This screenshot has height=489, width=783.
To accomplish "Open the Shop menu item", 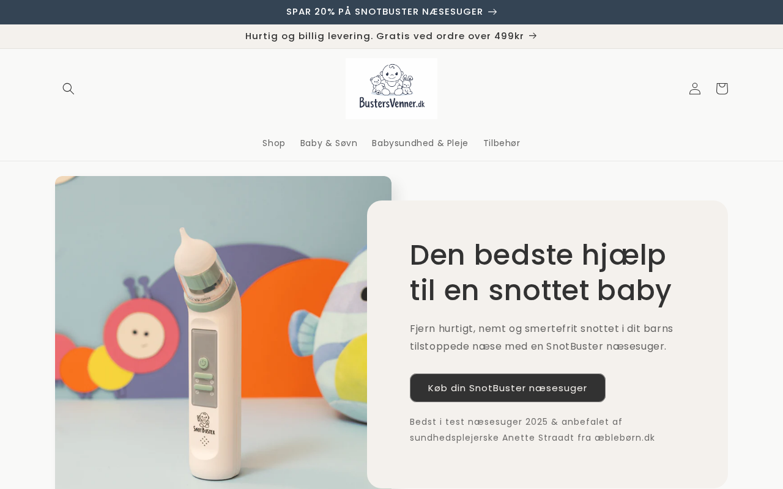I will click(x=273, y=143).
